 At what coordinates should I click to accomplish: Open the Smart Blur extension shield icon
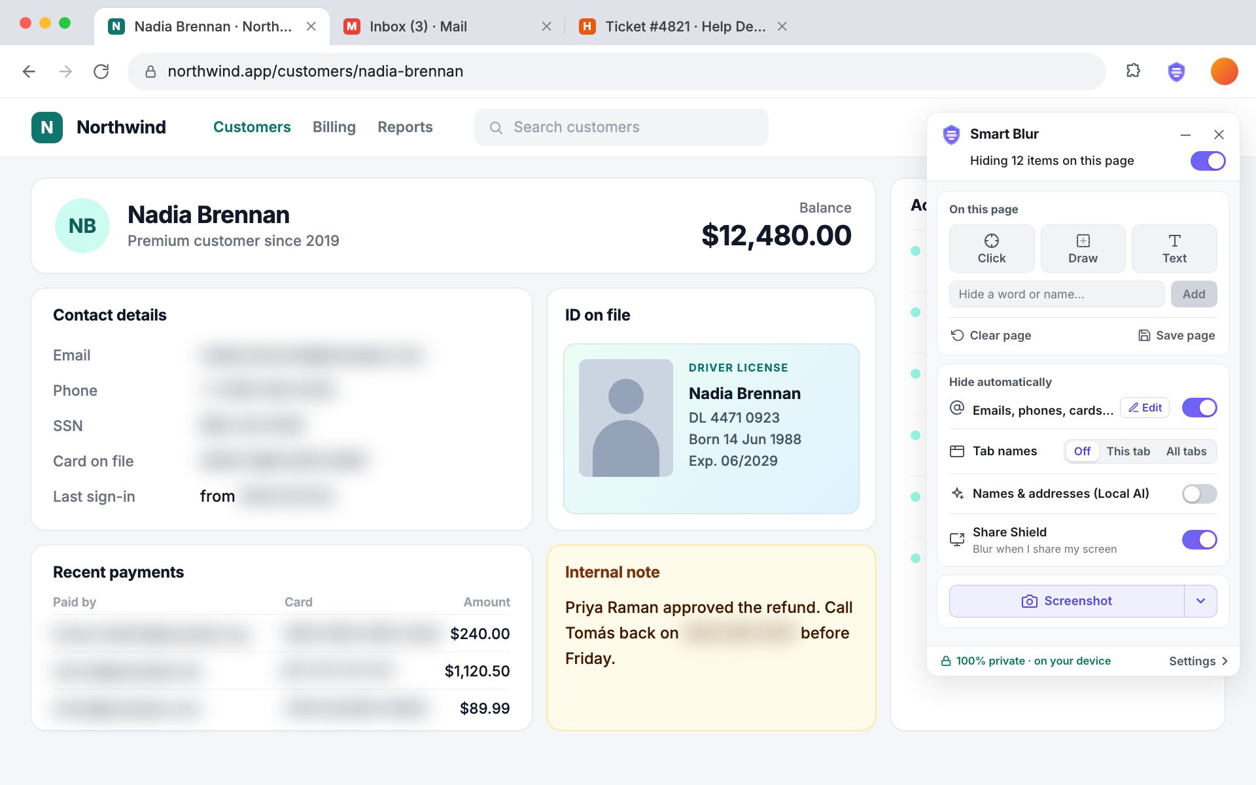[x=1176, y=71]
